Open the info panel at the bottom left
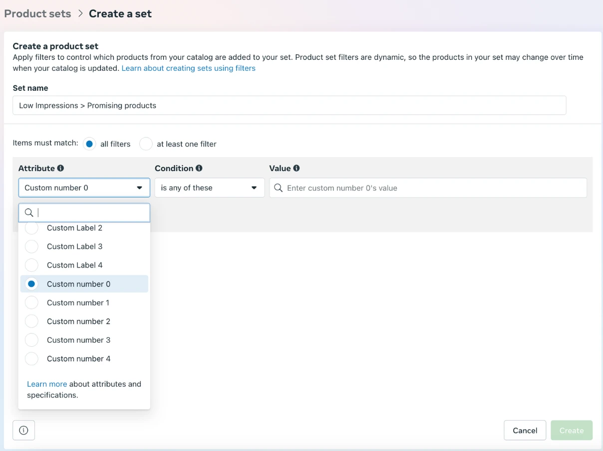Screen dimensions: 603x451 [x=23, y=430]
